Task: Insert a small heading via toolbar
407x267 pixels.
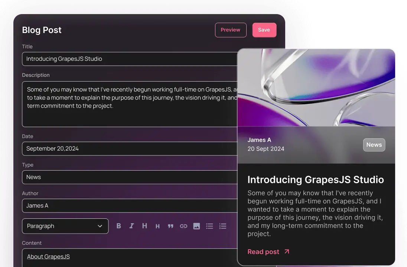Action: click(x=157, y=226)
